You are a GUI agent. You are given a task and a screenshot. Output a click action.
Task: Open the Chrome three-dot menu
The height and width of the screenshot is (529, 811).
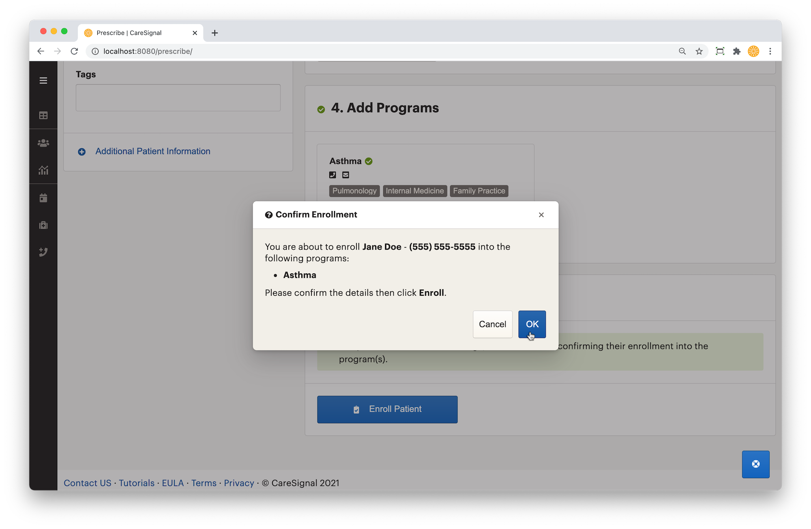pos(770,51)
